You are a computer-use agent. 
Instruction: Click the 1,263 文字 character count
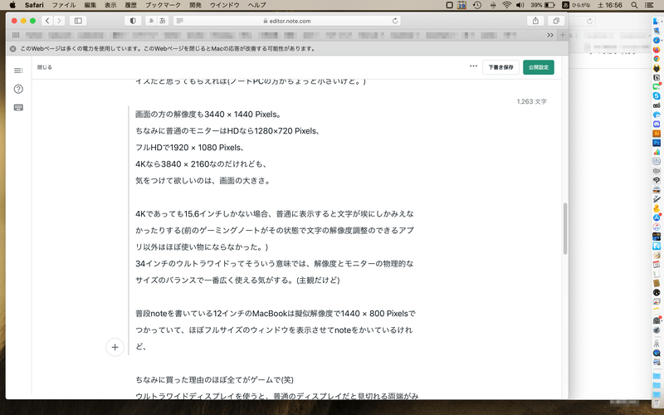click(x=531, y=101)
